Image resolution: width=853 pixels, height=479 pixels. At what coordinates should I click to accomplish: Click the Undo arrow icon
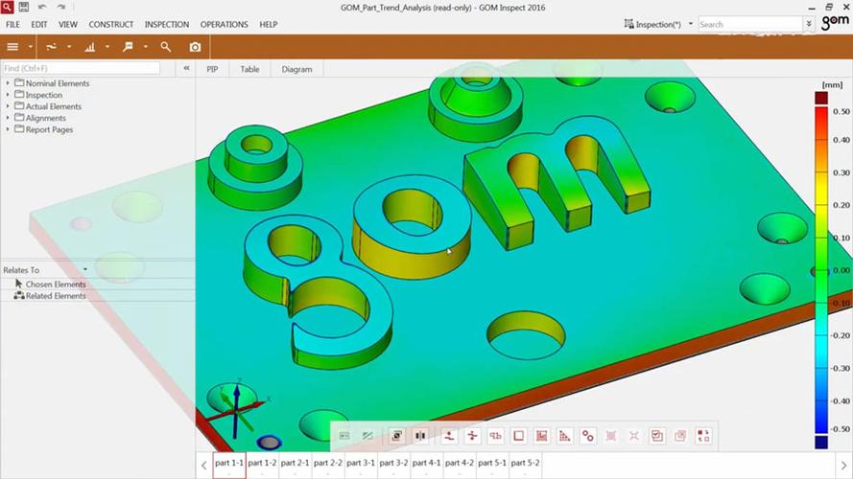click(42, 7)
